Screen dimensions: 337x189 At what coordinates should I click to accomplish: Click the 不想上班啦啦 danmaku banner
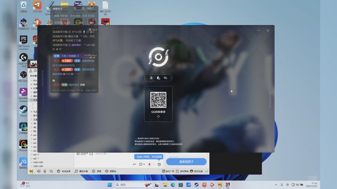[x=75, y=56]
